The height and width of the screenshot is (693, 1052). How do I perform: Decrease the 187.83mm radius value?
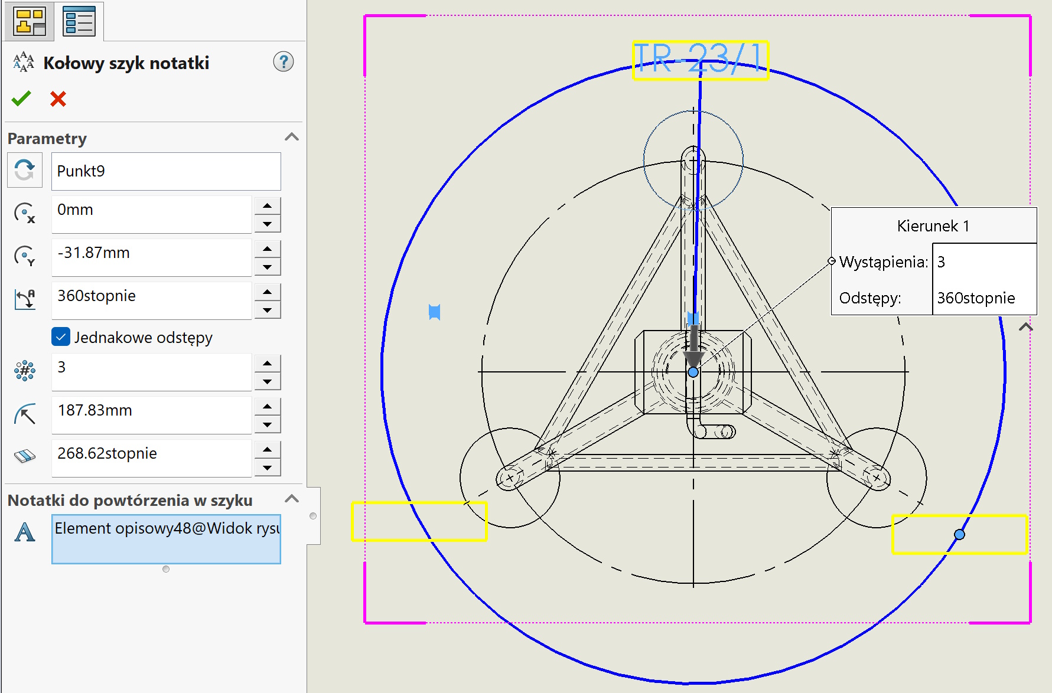(268, 425)
